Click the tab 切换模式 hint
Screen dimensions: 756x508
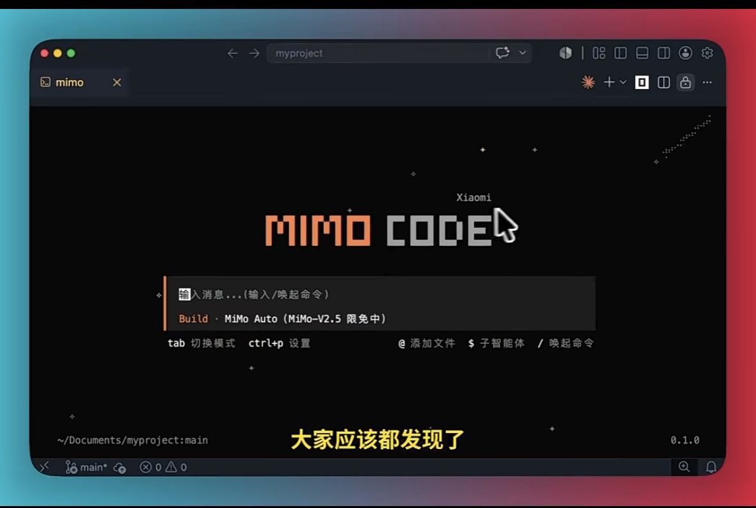(x=201, y=343)
